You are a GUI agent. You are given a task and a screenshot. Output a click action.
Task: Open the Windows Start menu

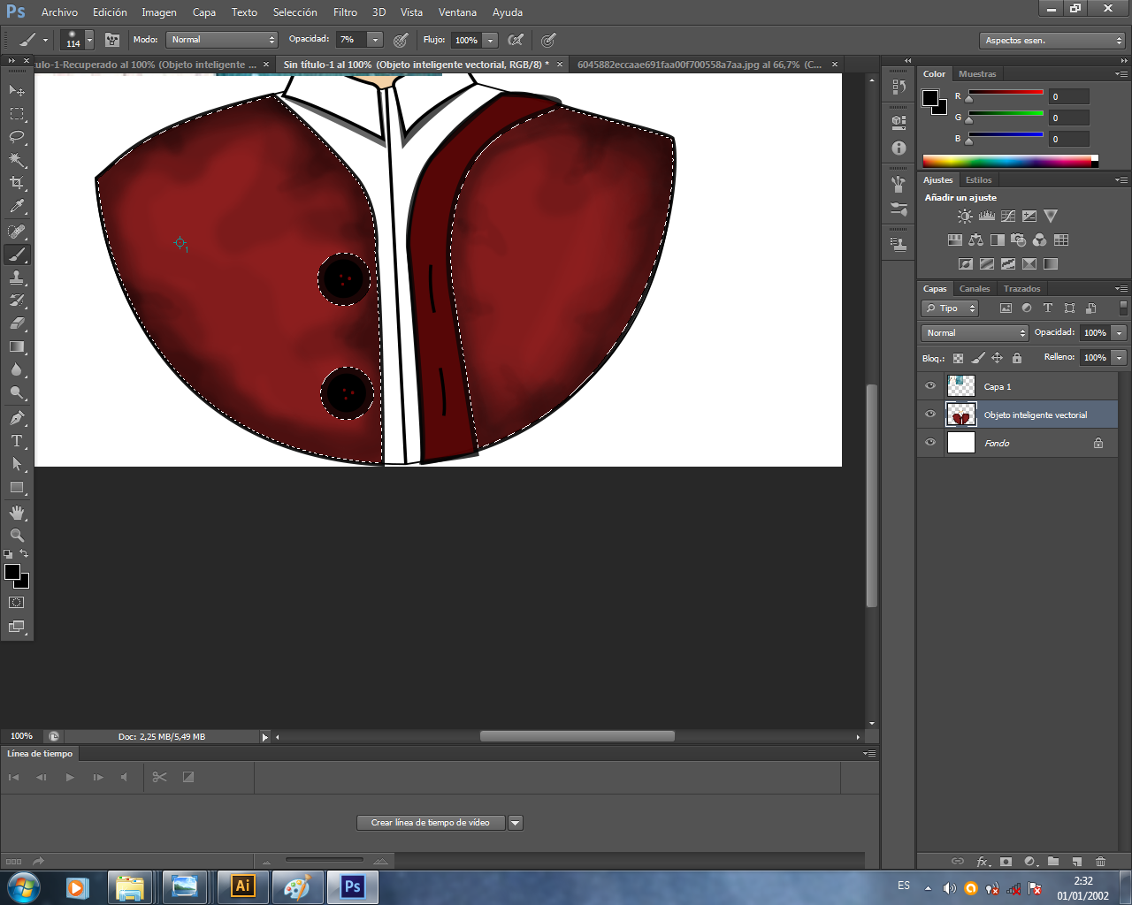24,886
